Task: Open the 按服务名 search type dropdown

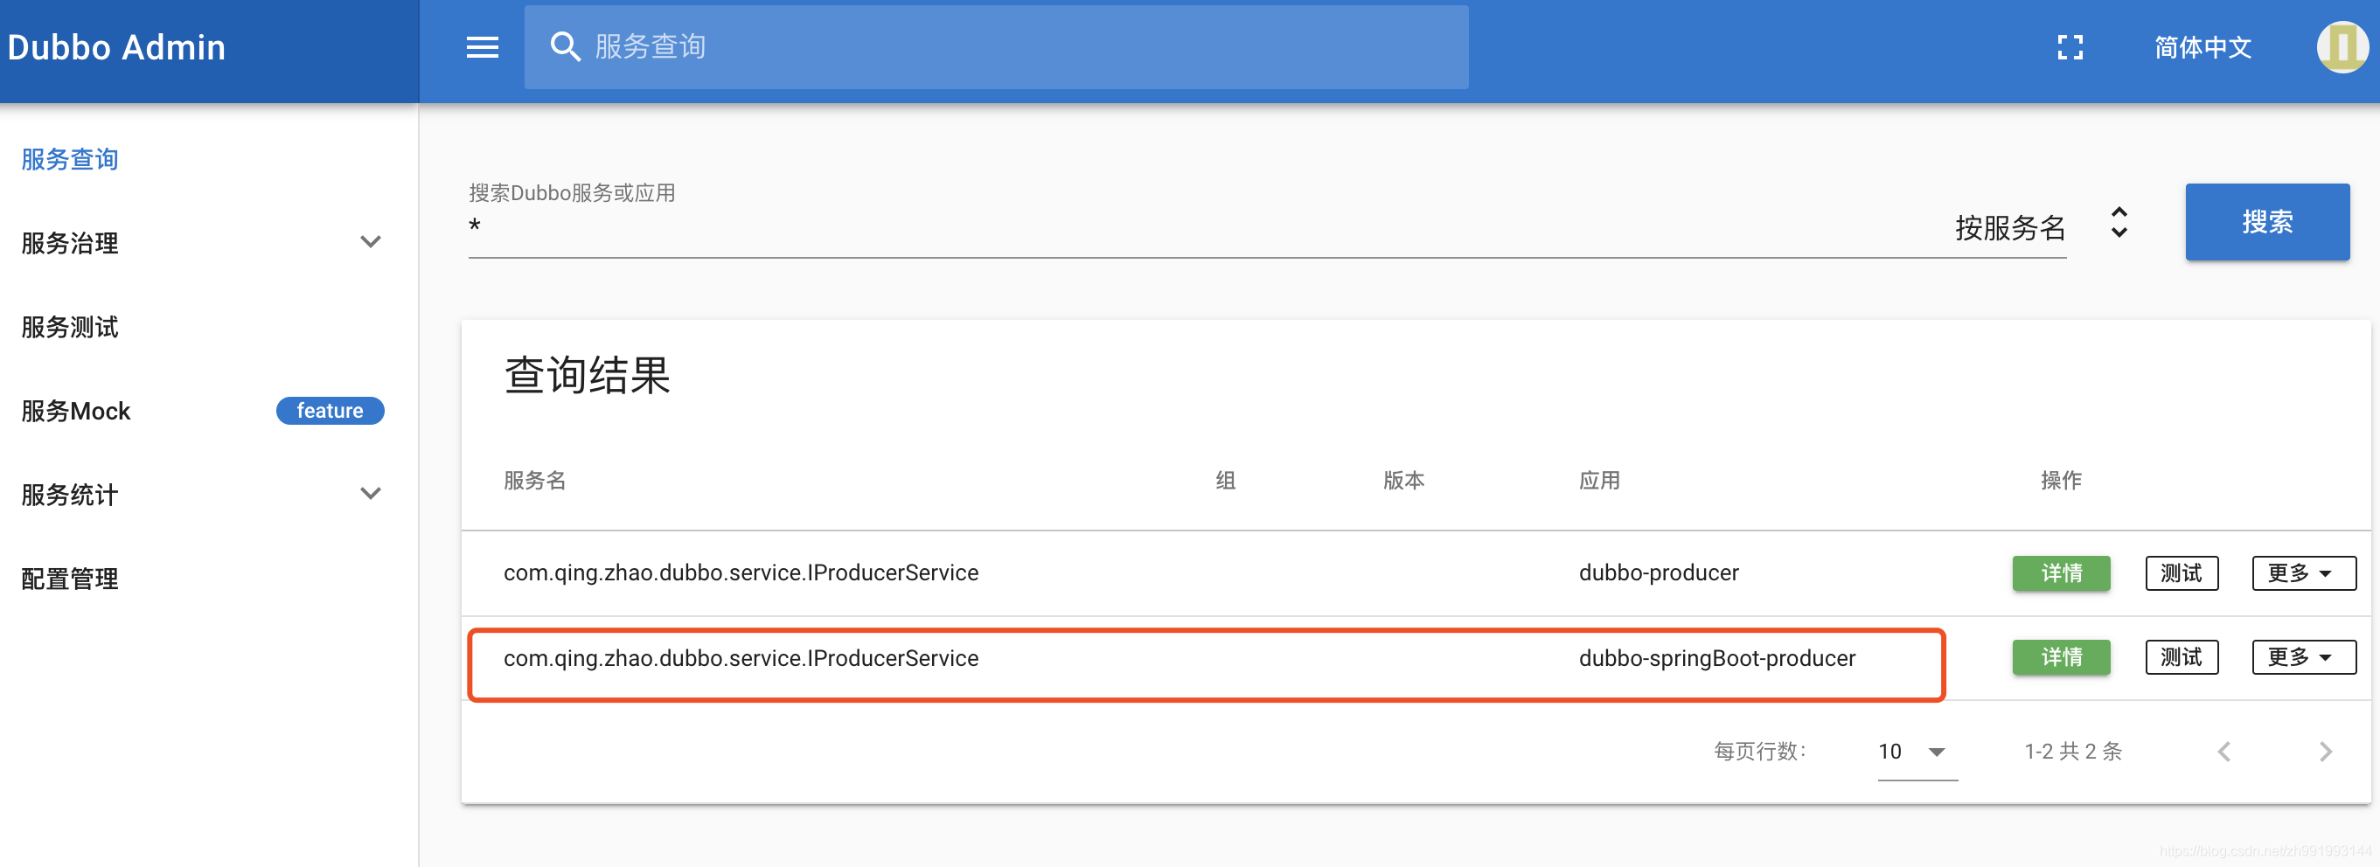Action: click(x=2041, y=226)
